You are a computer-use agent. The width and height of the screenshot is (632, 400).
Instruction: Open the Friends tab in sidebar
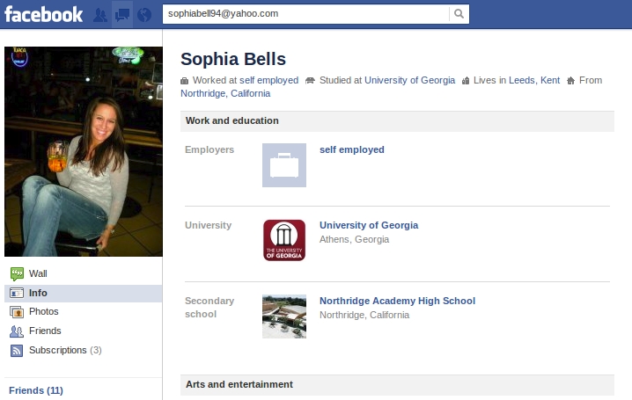coord(45,331)
